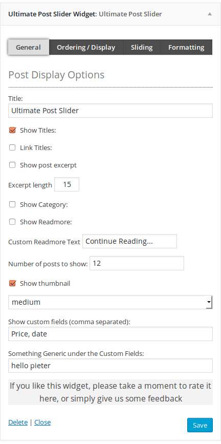Screen dimensions: 221x444
Task: Select the General tab
Action: [28, 47]
